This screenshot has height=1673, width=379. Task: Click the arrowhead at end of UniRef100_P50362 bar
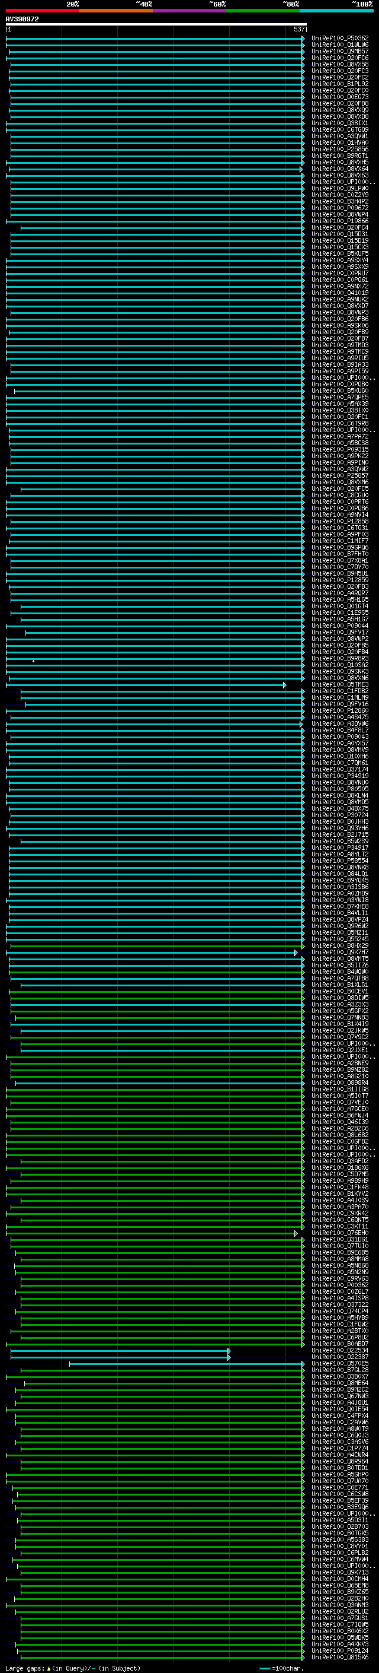[303, 39]
